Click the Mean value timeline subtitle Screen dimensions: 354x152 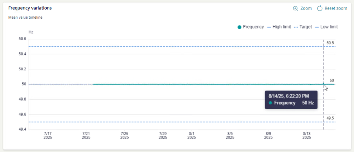pyautogui.click(x=25, y=17)
